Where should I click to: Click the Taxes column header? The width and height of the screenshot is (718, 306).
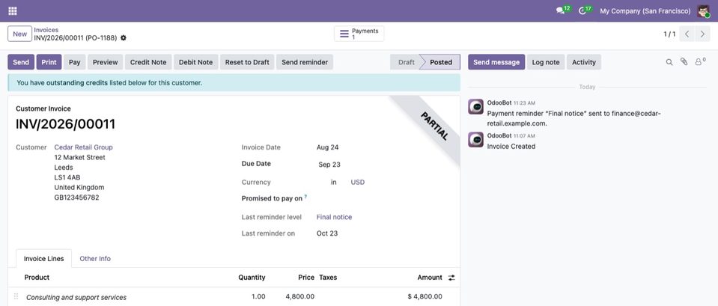(x=328, y=277)
